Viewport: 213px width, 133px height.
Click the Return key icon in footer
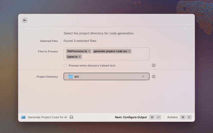158,117
